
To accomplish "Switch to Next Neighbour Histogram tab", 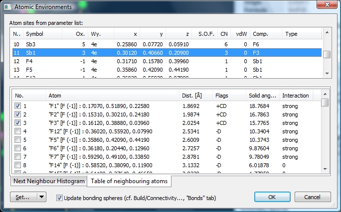I will 48,181.
